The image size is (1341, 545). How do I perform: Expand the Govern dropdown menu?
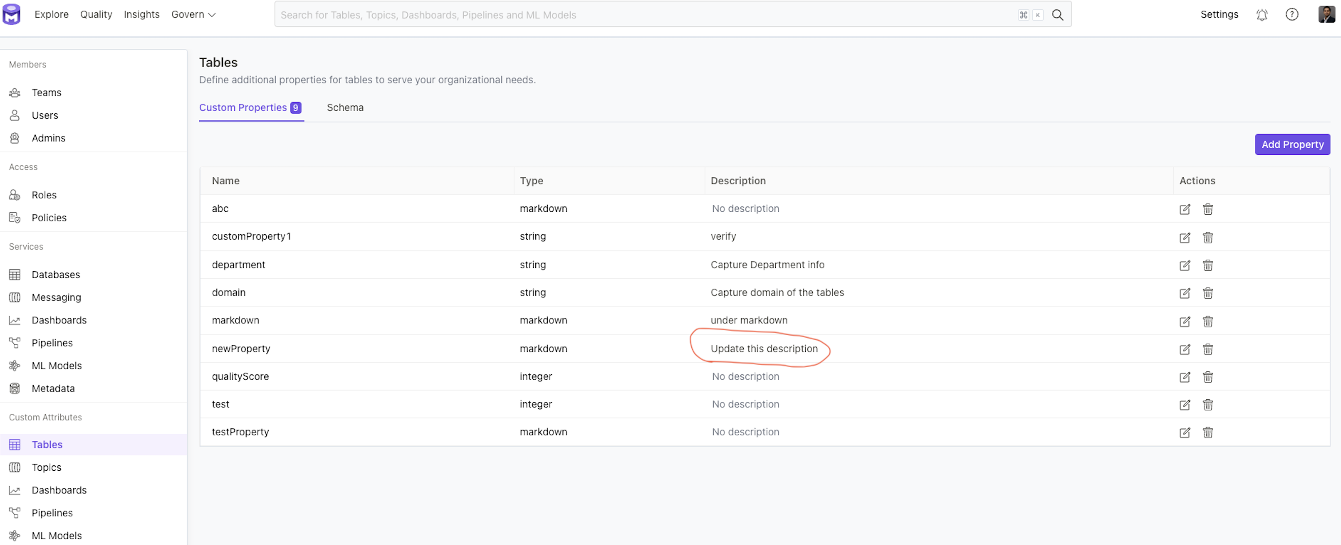click(193, 14)
